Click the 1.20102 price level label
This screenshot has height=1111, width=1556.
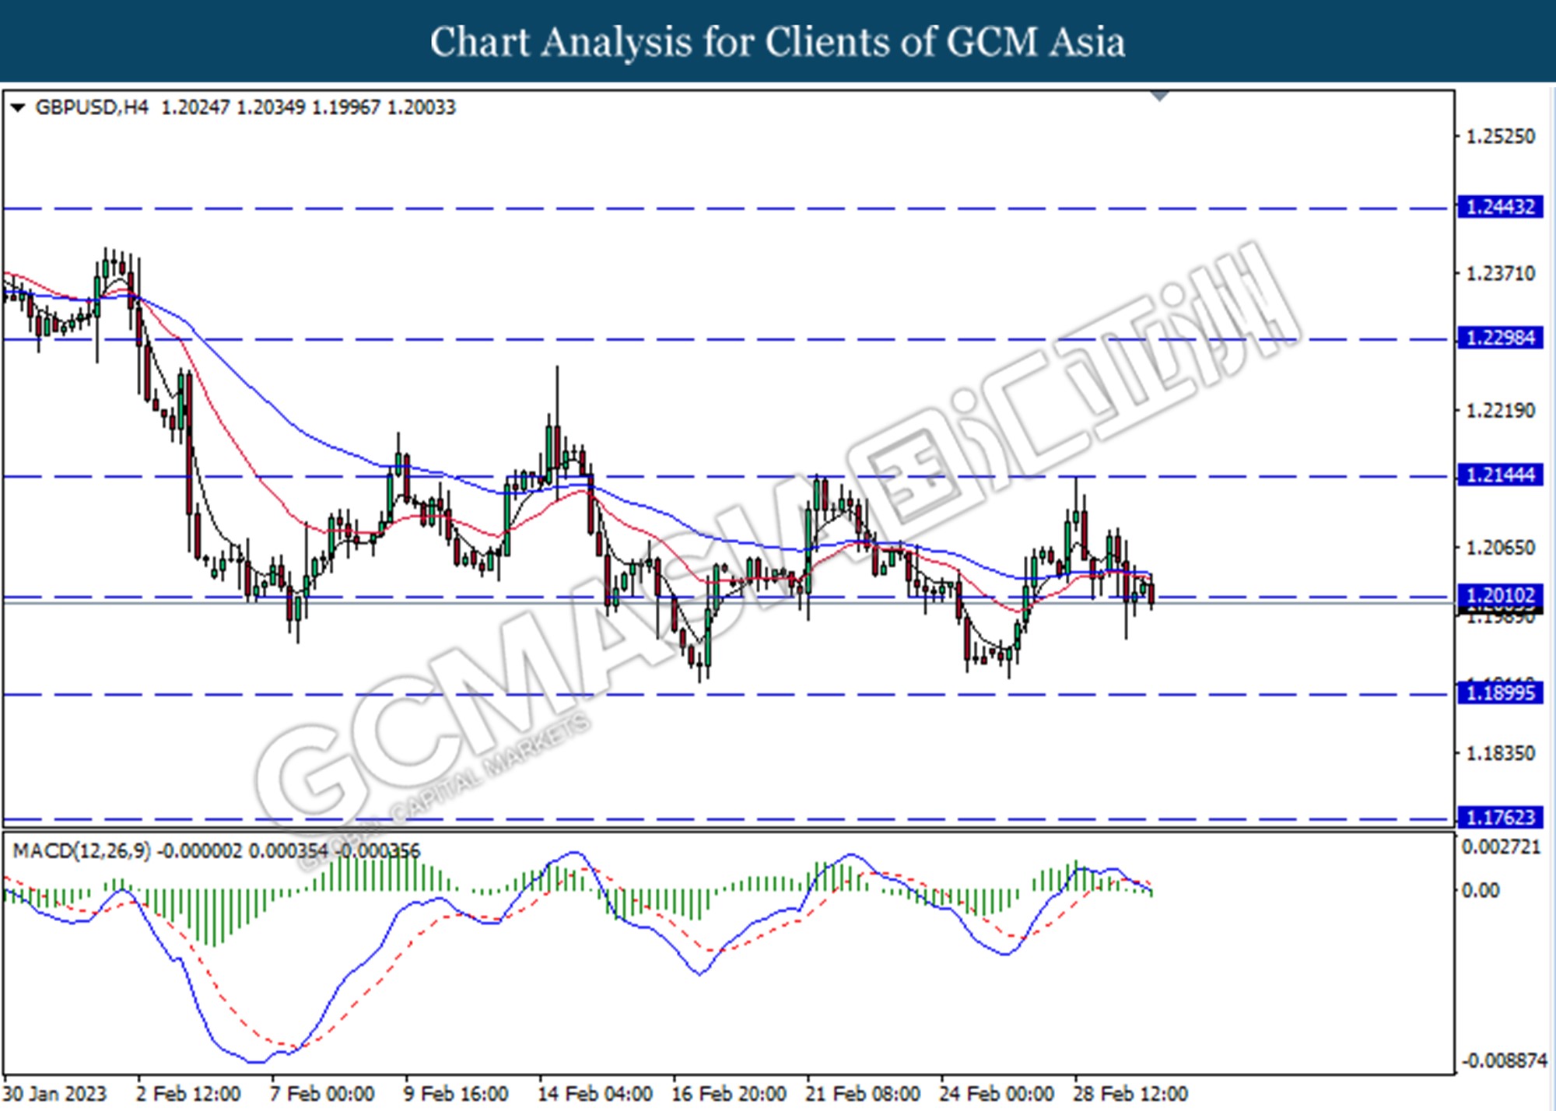(1500, 596)
